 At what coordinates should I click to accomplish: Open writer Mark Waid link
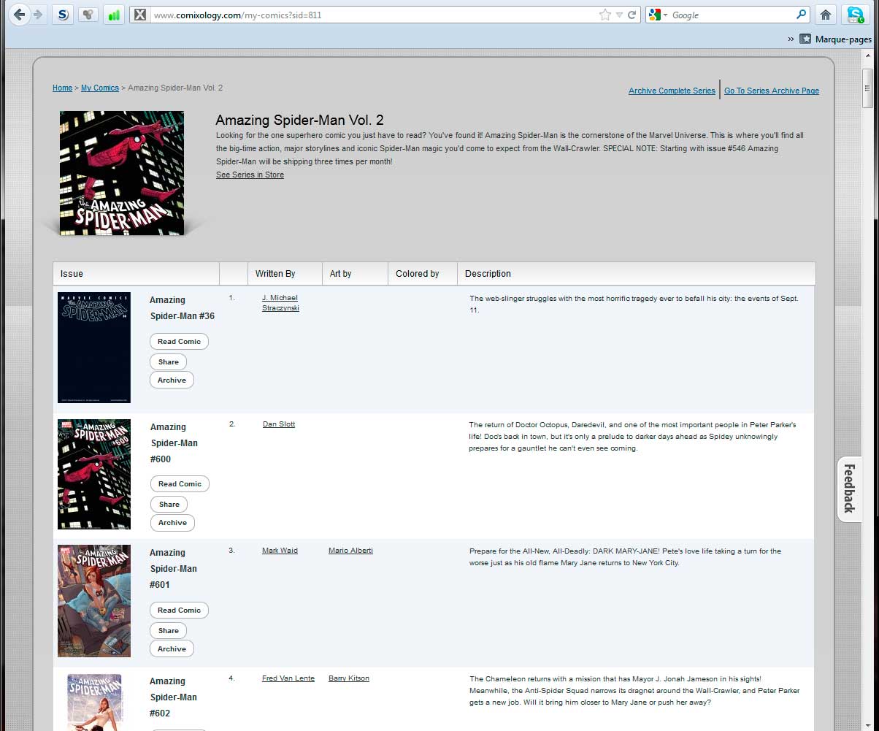[x=280, y=551]
